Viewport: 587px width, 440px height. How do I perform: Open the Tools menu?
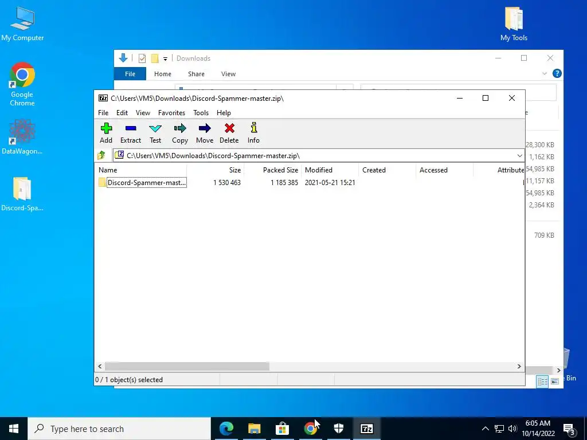coord(201,113)
